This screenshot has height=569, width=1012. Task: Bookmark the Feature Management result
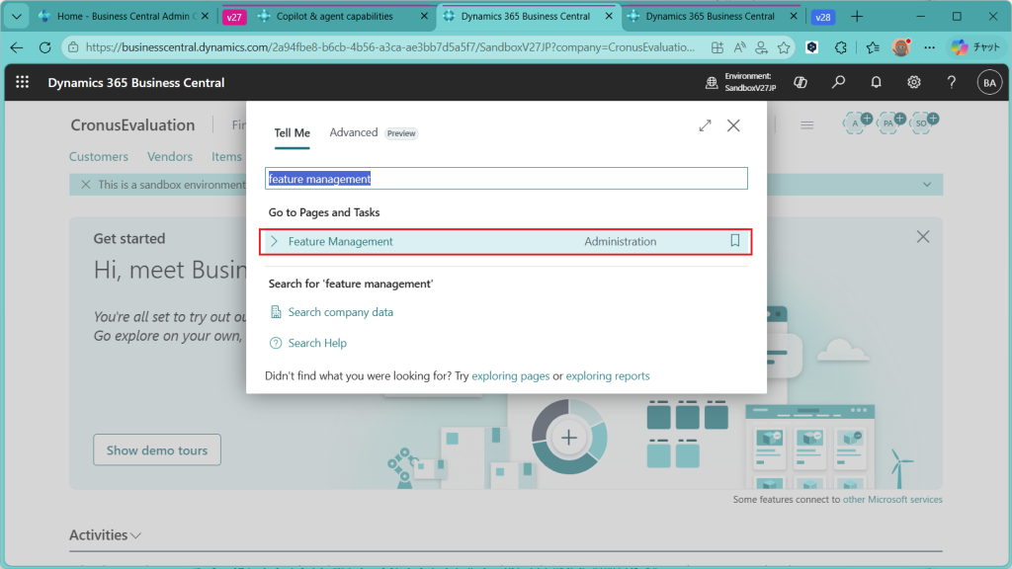(x=734, y=241)
